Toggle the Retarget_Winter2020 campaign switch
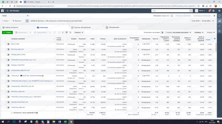The image size is (222, 124). point(8,65)
